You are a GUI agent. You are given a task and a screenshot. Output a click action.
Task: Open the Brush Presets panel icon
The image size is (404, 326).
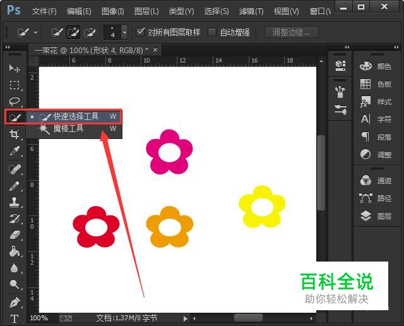click(340, 92)
